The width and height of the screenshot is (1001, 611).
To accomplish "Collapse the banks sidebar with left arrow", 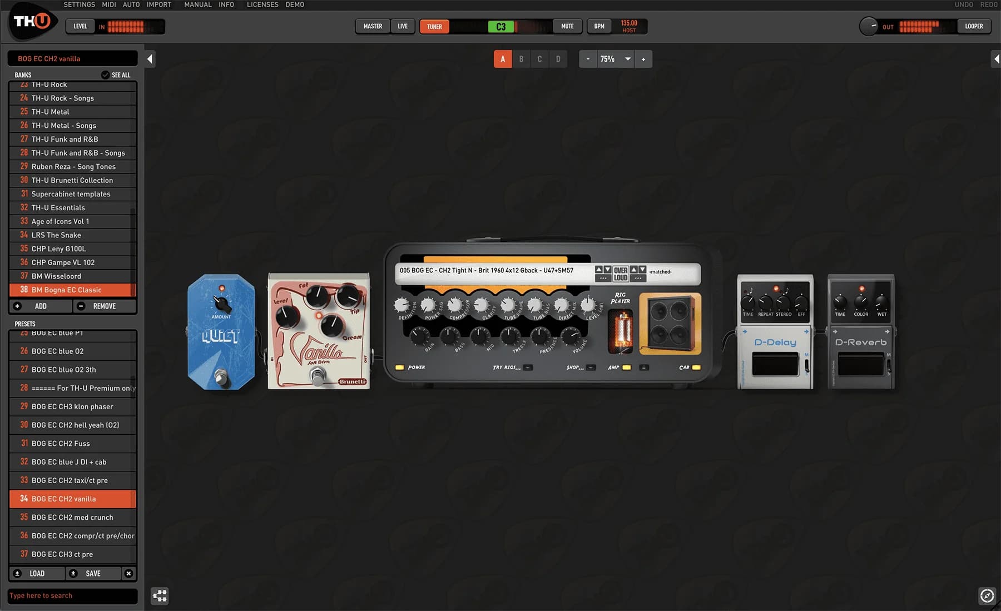I will 149,58.
